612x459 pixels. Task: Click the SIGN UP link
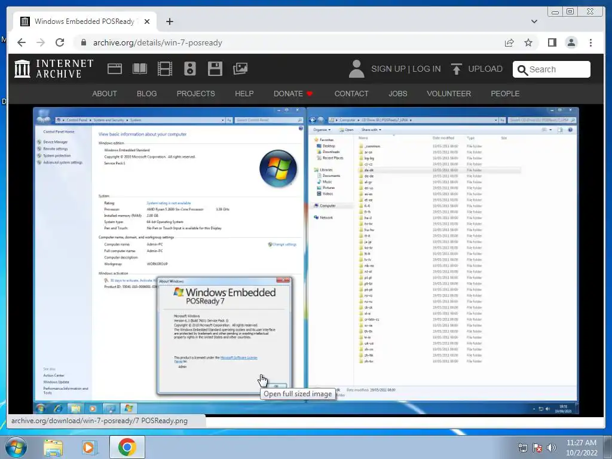click(388, 69)
